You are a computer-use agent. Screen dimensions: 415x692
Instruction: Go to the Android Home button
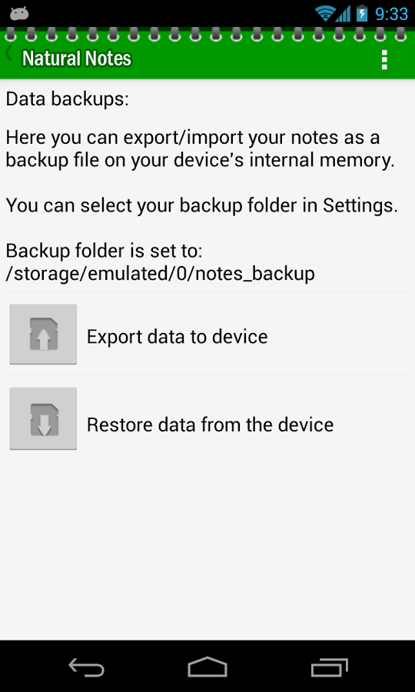click(207, 667)
